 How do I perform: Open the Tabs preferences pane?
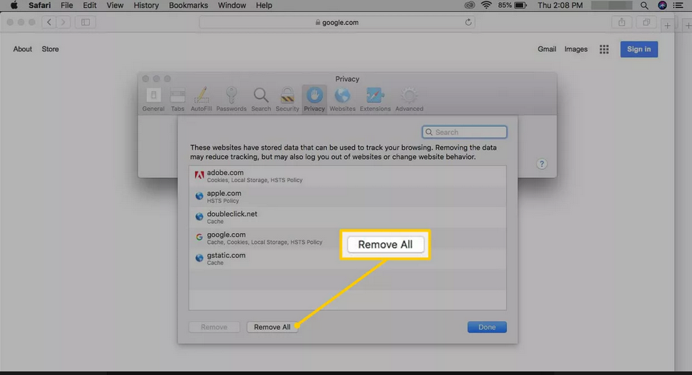[x=177, y=100]
